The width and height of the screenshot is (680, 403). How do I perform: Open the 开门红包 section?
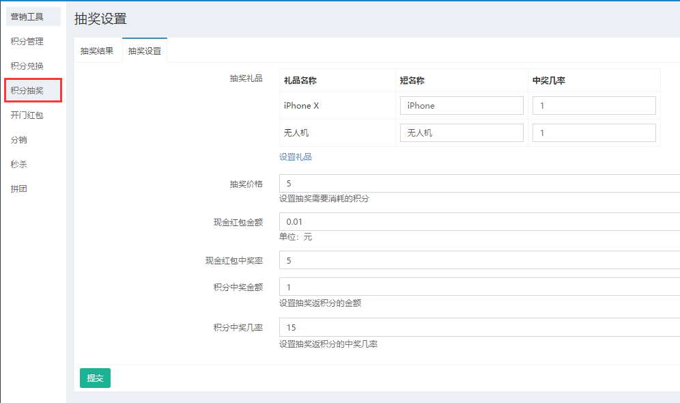click(27, 115)
